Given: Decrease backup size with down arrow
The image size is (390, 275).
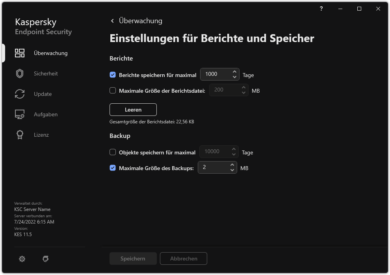Looking at the screenshot, I should [233, 170].
